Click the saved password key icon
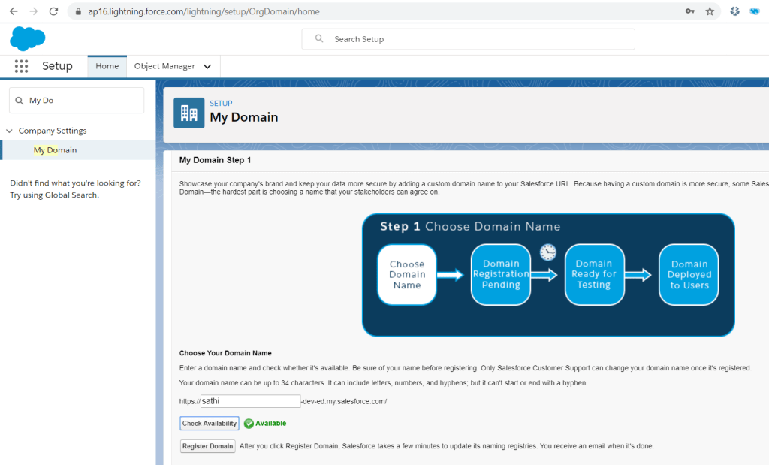Image resolution: width=769 pixels, height=465 pixels. pos(689,11)
